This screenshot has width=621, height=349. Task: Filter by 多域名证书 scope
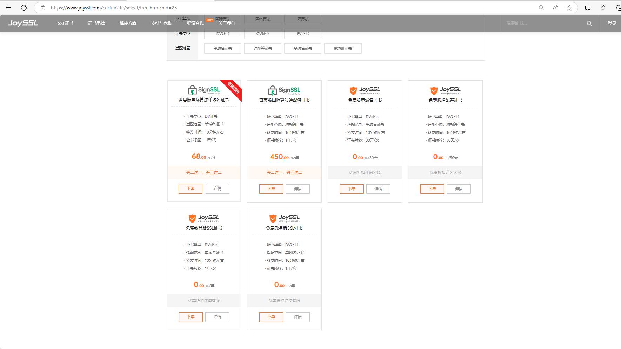(303, 48)
